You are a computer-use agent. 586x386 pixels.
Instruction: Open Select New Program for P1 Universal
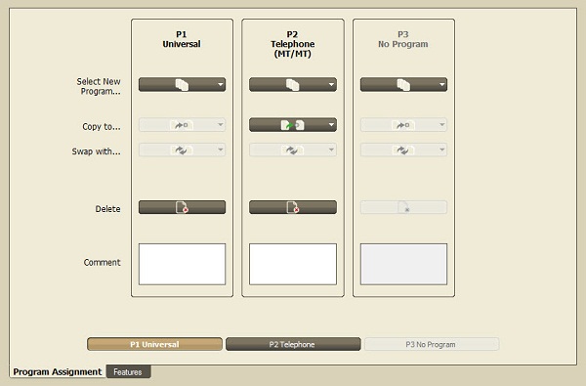coord(182,85)
